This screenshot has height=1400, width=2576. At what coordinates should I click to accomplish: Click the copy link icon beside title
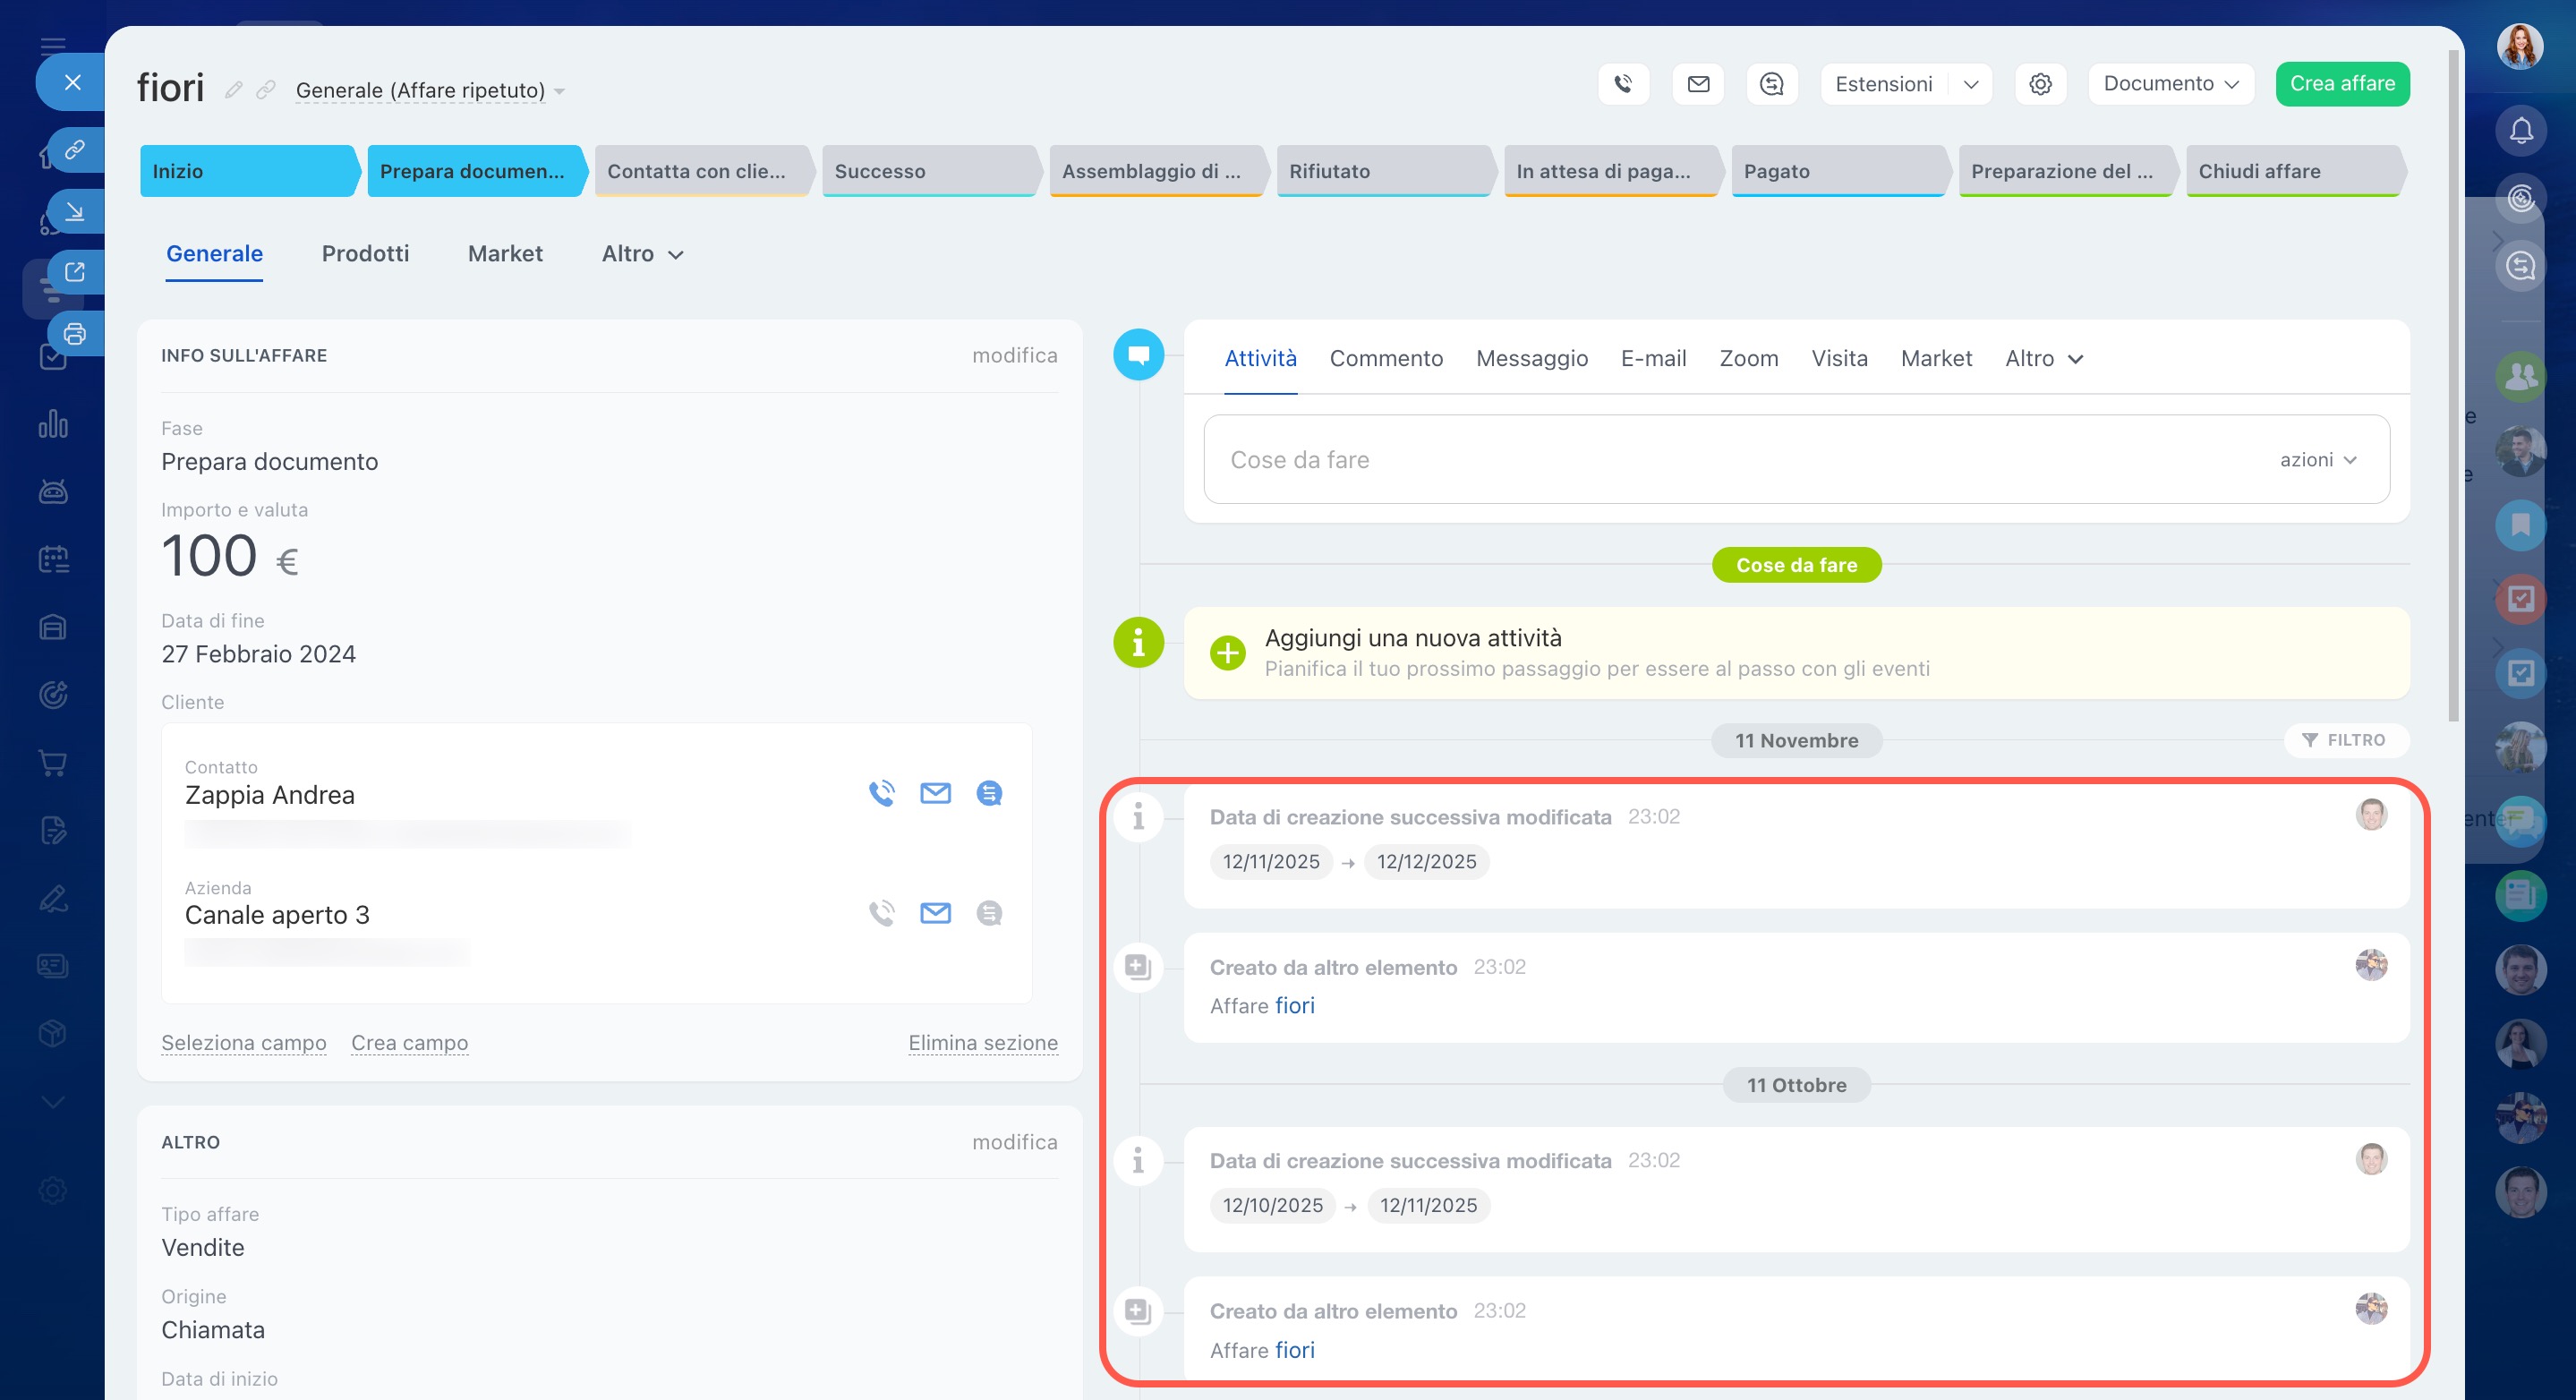[x=266, y=90]
